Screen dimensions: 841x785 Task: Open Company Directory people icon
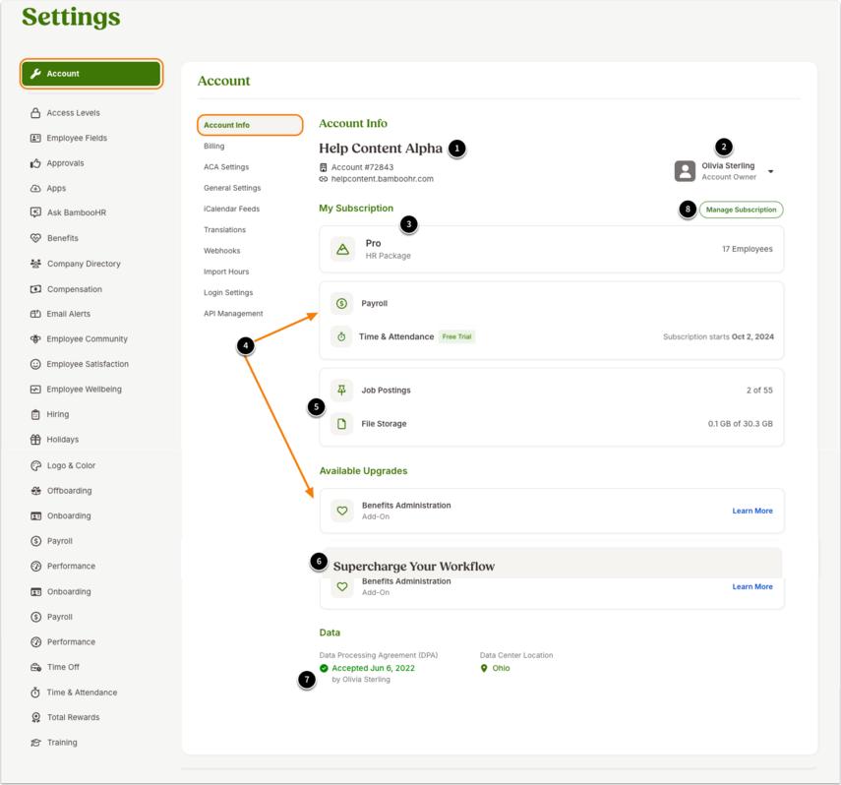[35, 264]
